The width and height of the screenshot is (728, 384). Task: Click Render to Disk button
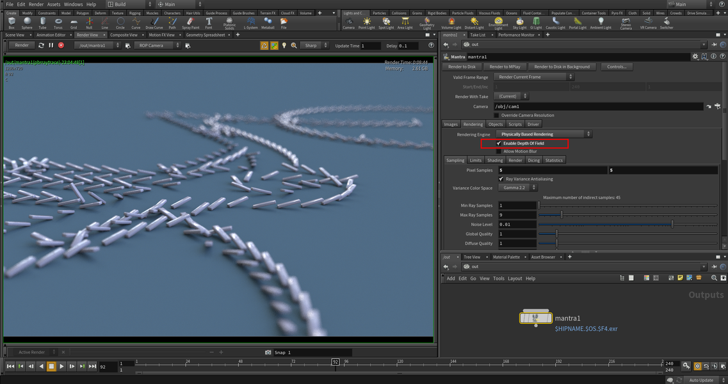[x=462, y=67]
